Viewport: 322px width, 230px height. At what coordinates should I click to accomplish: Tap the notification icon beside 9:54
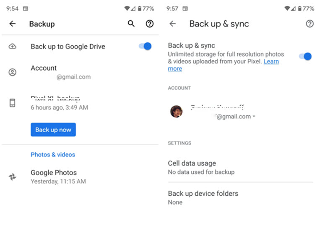click(26, 9)
